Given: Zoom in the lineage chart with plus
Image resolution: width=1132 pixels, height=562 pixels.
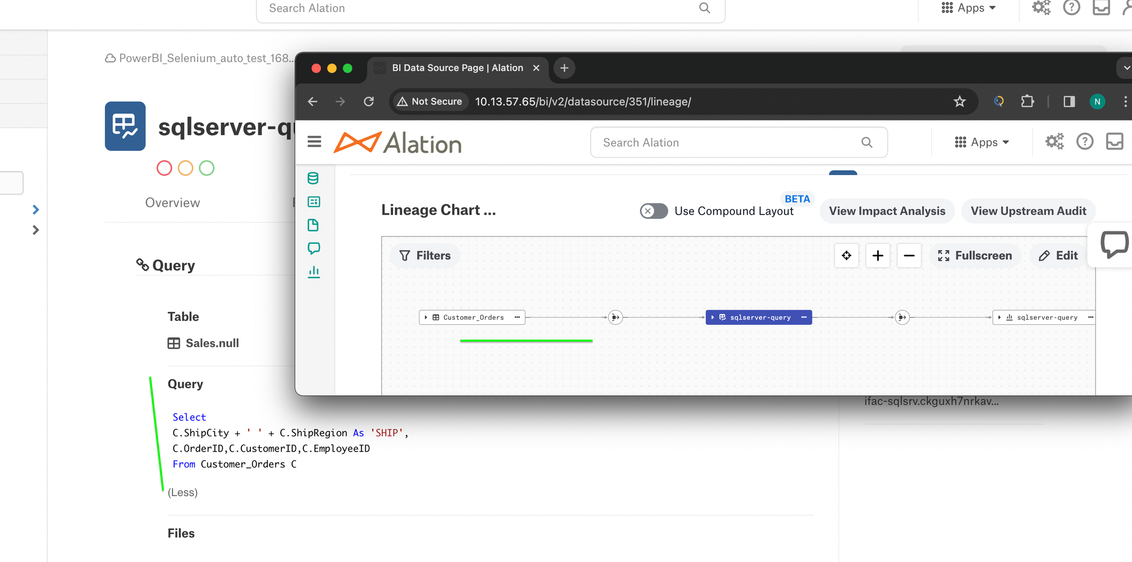Looking at the screenshot, I should tap(878, 256).
